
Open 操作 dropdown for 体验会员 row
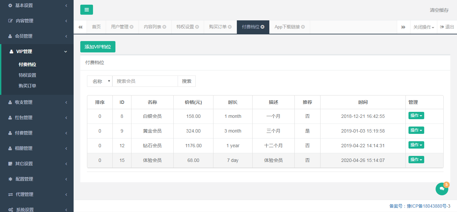tap(416, 160)
